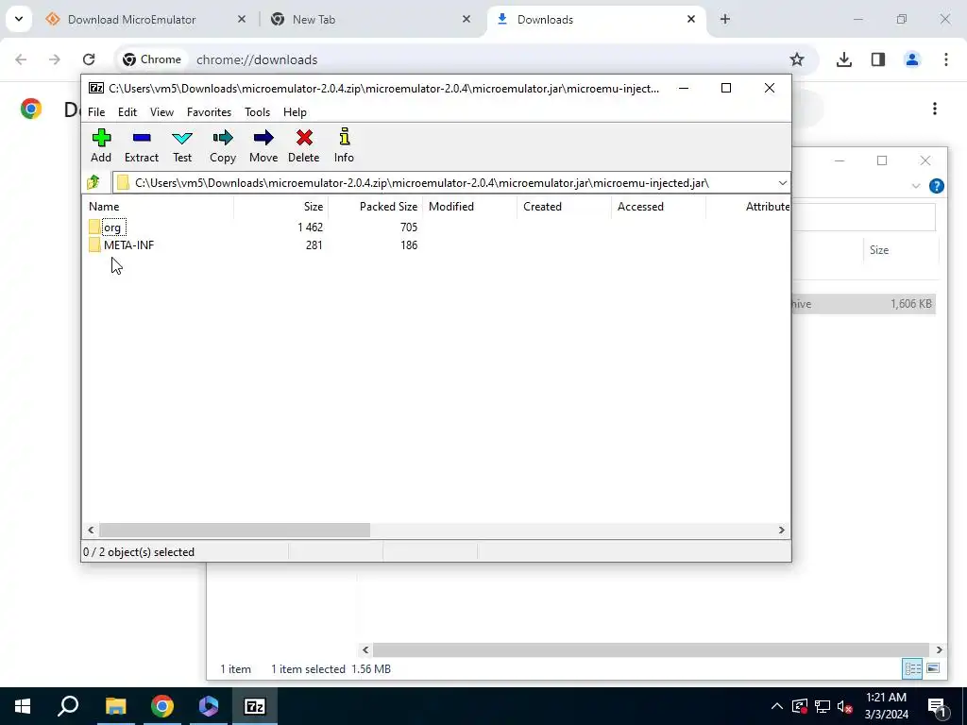
Task: Click the 7-Zip scroll left arrow
Action: click(92, 531)
